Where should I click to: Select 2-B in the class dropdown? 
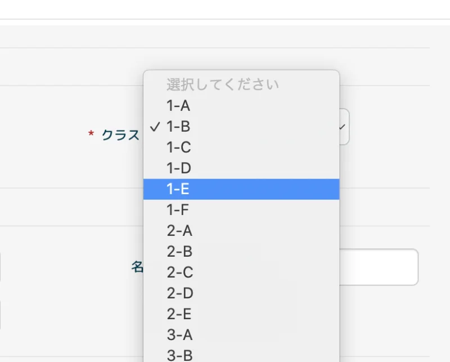click(241, 252)
